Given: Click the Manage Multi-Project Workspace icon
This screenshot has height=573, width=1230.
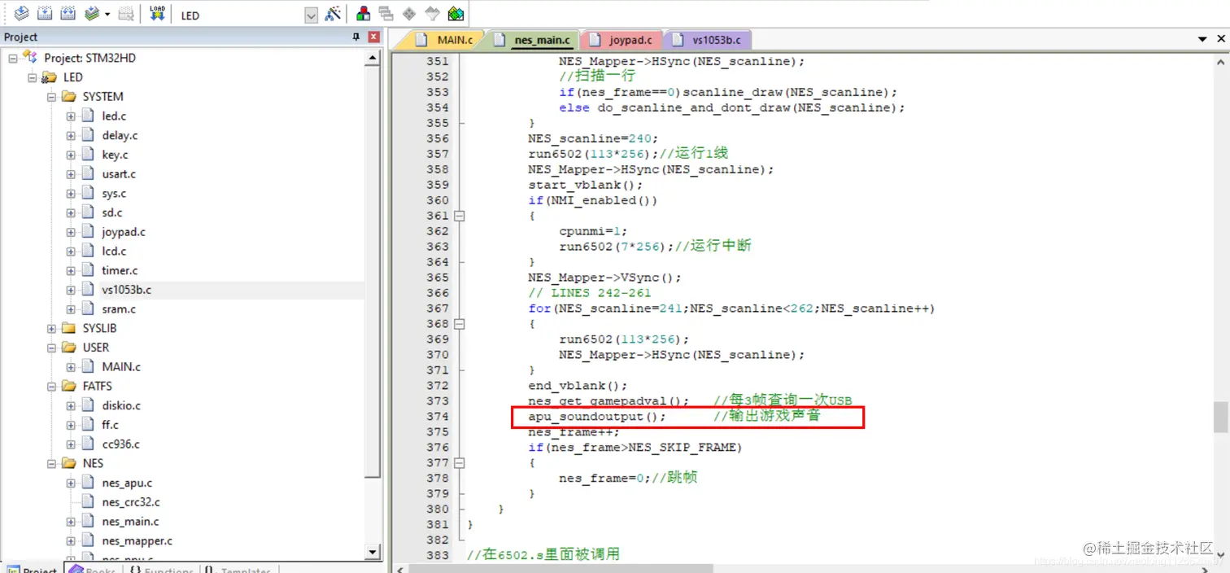Looking at the screenshot, I should click(386, 14).
